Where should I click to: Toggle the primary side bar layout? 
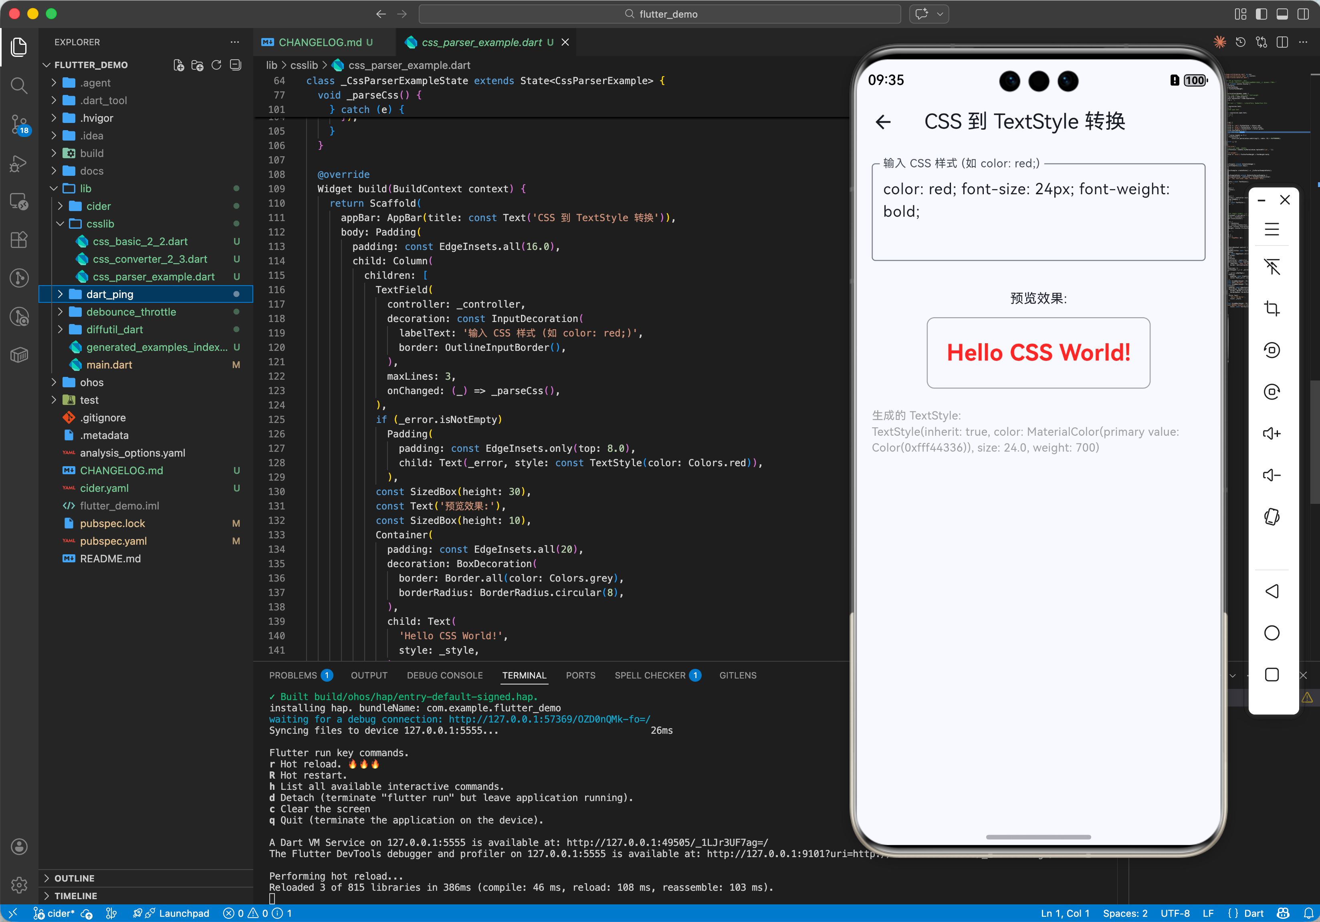(x=1261, y=14)
